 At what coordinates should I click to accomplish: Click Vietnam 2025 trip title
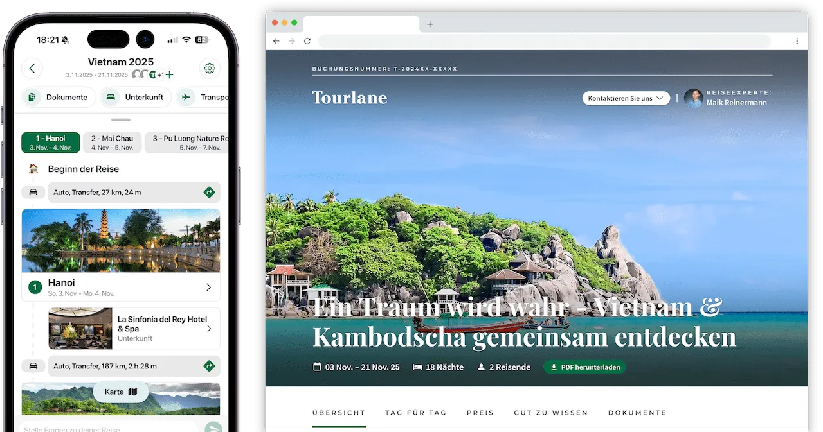121,62
